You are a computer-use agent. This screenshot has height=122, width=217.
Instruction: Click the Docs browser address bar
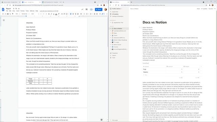click(x=55, y=5)
